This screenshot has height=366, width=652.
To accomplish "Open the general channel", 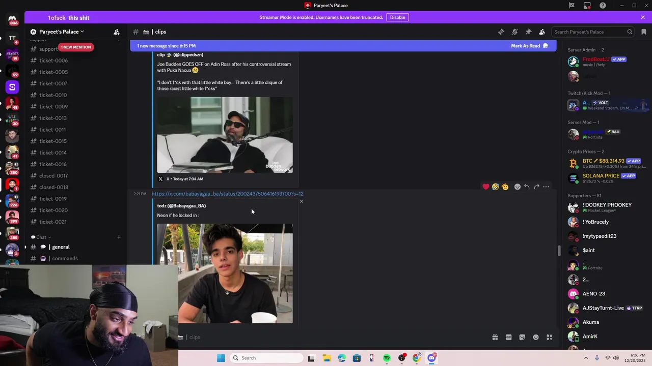I will [61, 247].
